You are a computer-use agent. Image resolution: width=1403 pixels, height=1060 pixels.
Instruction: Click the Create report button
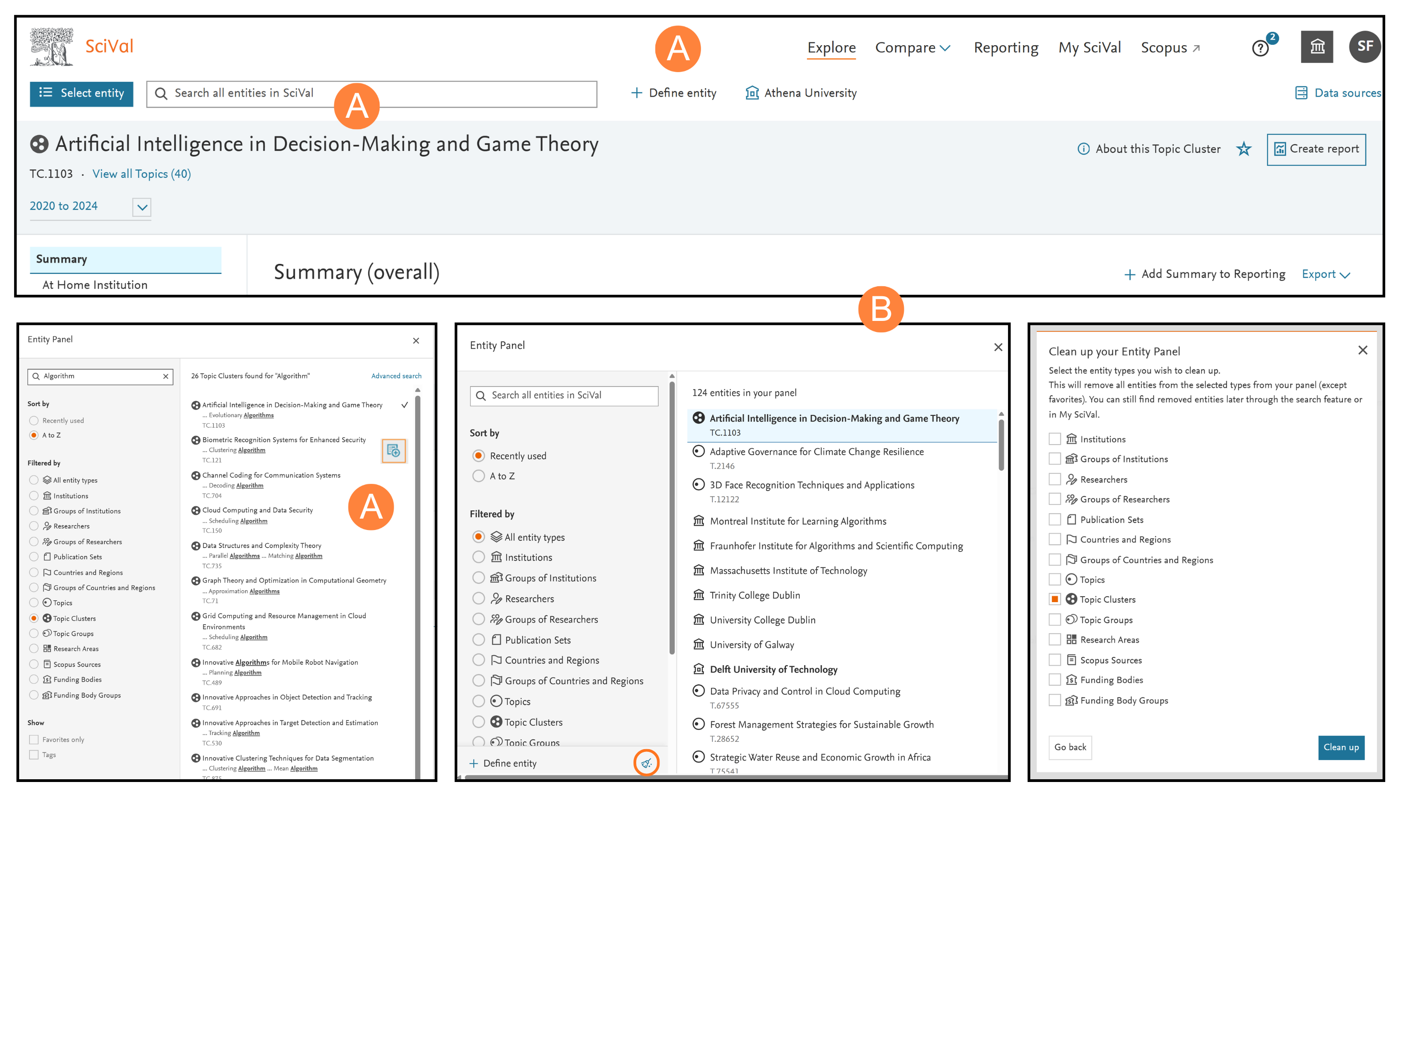[1316, 150]
